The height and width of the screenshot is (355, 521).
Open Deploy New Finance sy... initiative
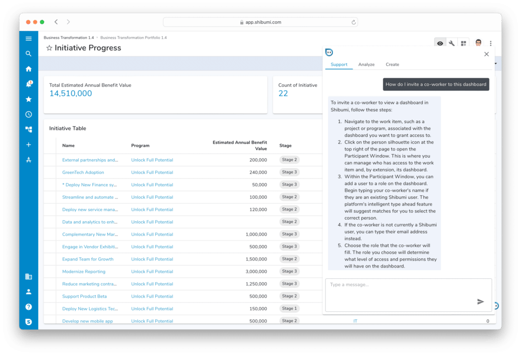(x=90, y=185)
